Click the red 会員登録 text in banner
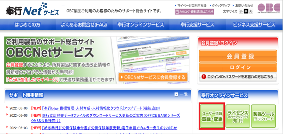This screenshot has width=283, height=134. (14, 65)
